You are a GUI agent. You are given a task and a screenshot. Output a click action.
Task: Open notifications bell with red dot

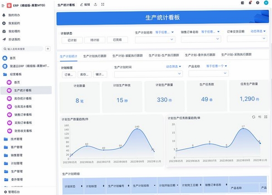point(250,3)
